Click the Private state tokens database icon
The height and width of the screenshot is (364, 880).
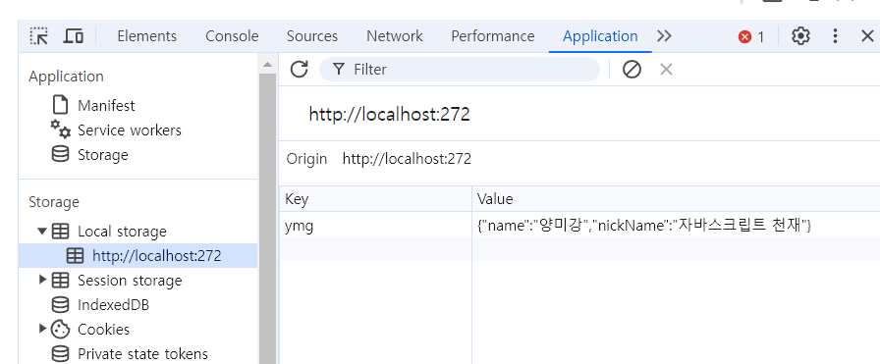click(60, 354)
